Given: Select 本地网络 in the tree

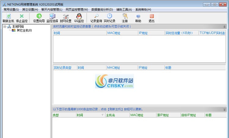Looking at the screenshot, I should [x=18, y=27].
